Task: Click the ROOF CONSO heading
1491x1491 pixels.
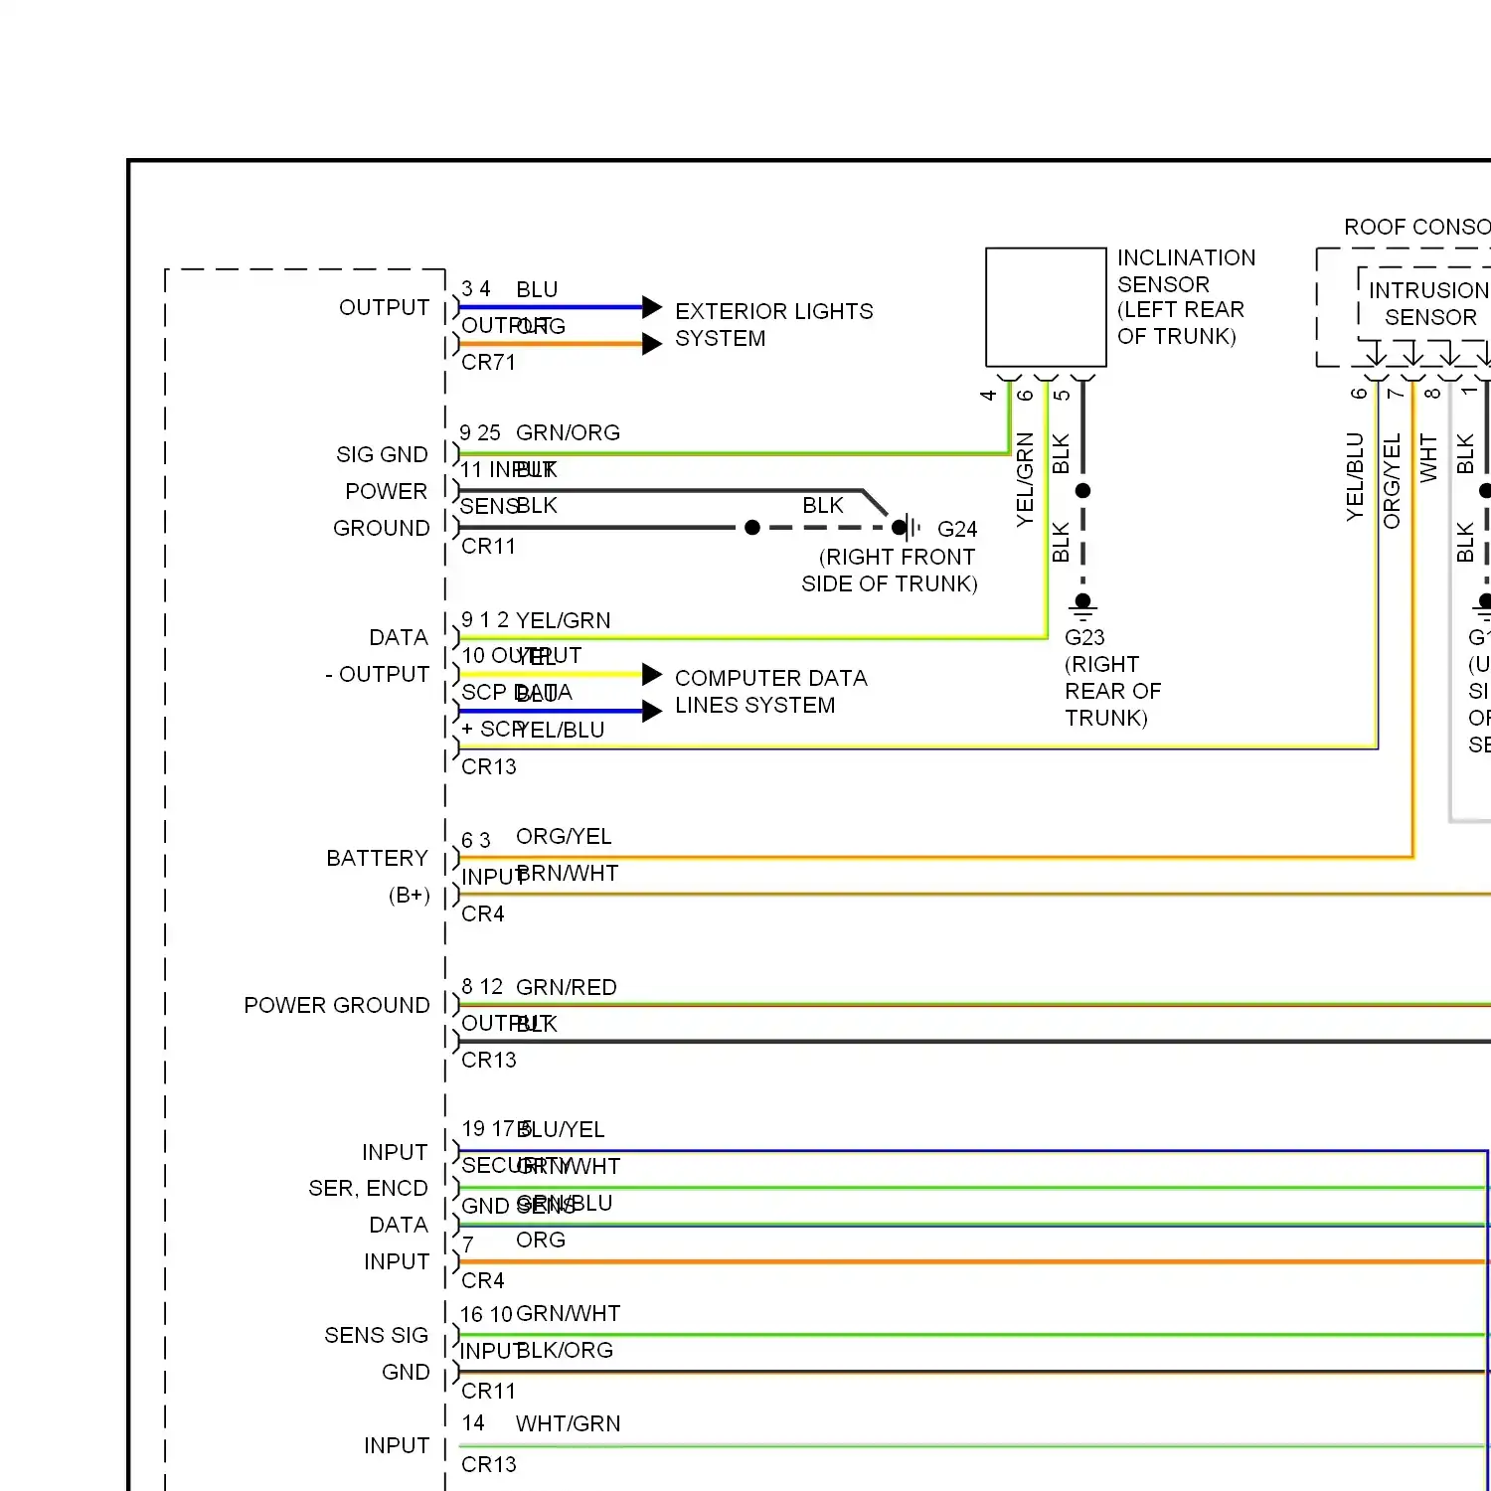Action: (1417, 227)
